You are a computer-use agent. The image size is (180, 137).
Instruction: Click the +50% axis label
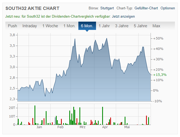(x=158, y=38)
